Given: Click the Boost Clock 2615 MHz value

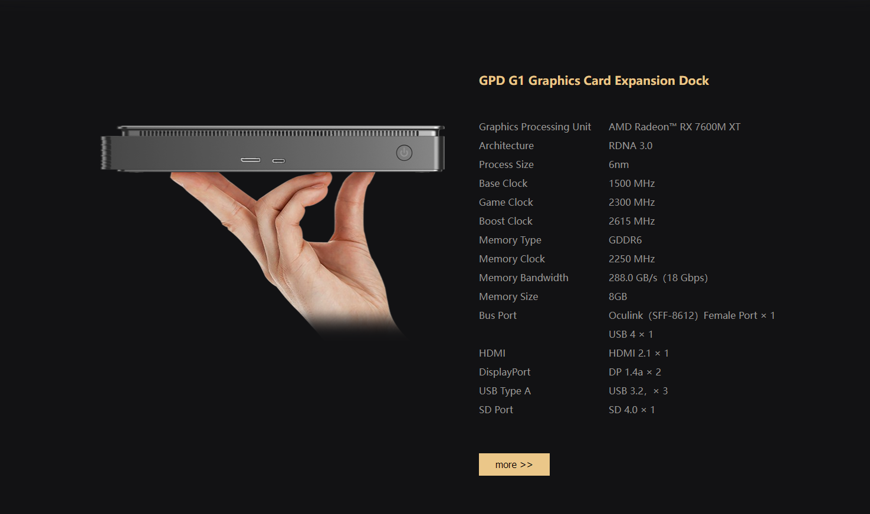Looking at the screenshot, I should 631,221.
